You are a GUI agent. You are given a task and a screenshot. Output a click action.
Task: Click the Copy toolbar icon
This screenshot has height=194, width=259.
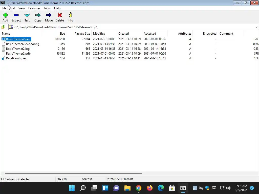click(x=38, y=15)
